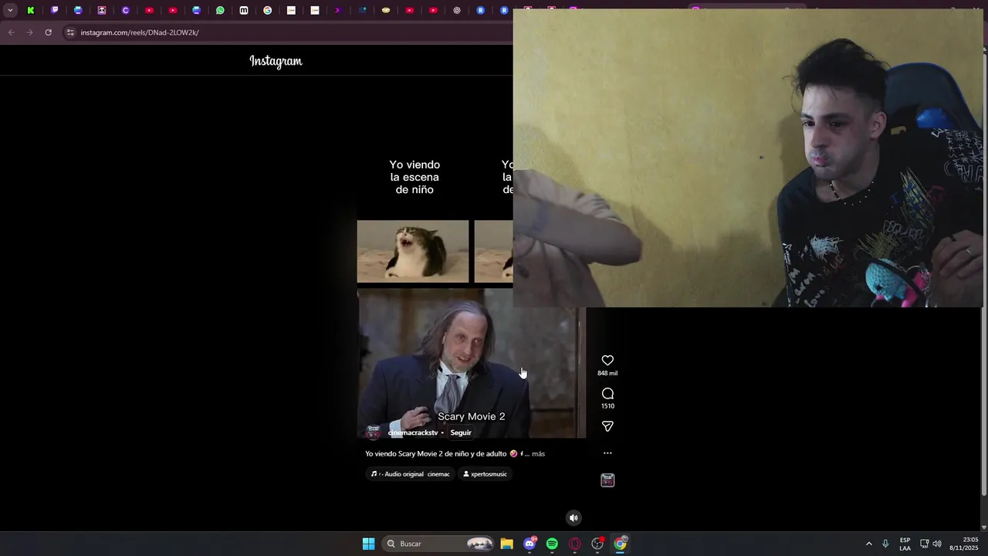Open the tab search dropdown arrow

coord(10,10)
